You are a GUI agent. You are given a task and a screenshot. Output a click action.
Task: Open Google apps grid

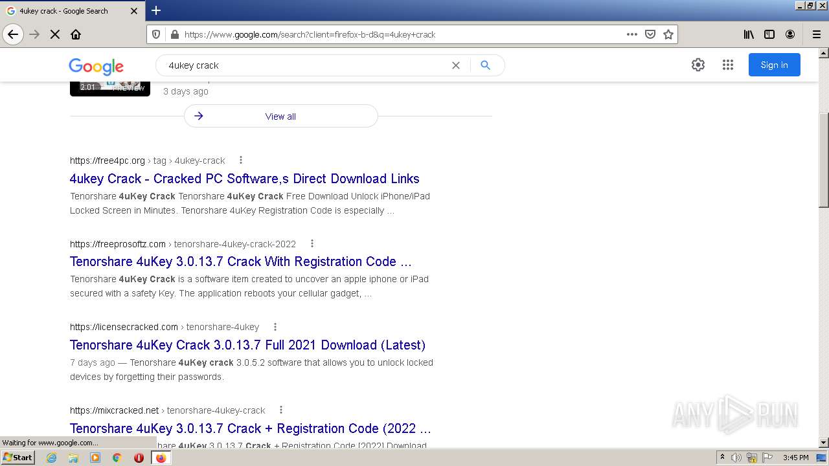(x=728, y=65)
